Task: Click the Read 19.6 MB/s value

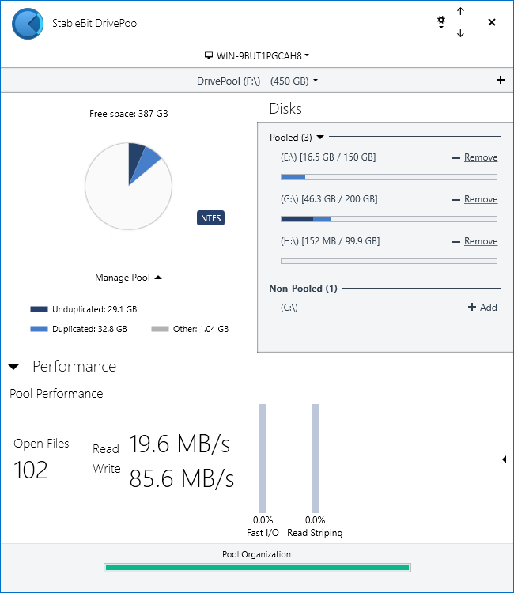Action: click(x=180, y=444)
